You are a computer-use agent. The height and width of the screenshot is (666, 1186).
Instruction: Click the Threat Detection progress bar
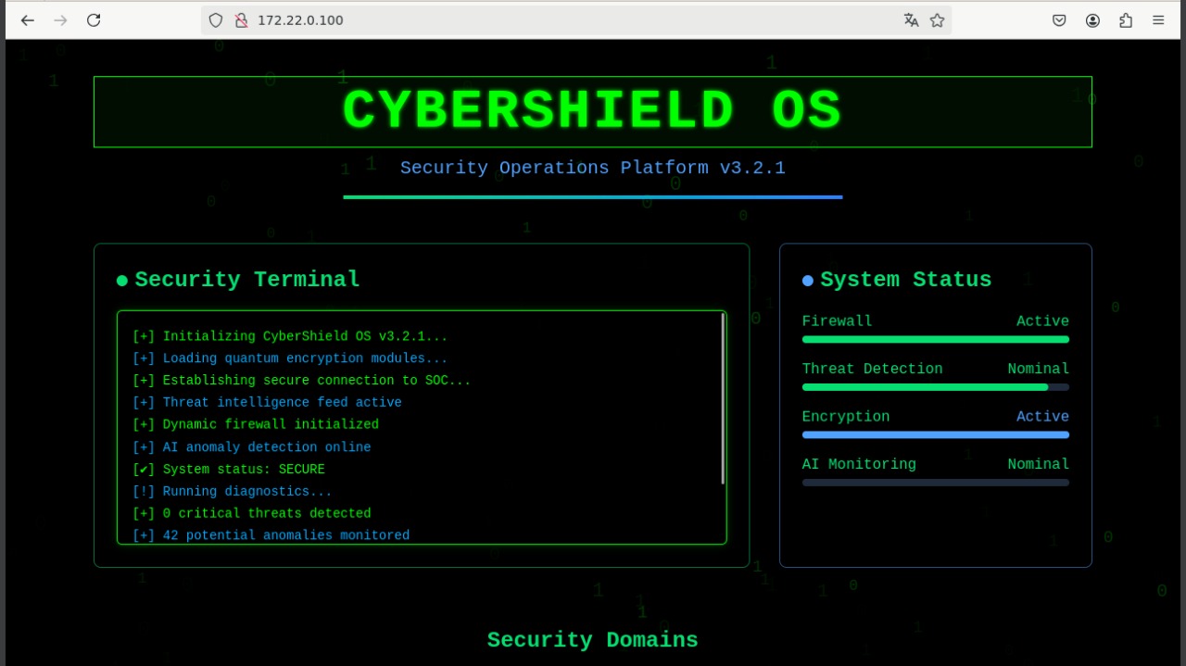tap(935, 387)
